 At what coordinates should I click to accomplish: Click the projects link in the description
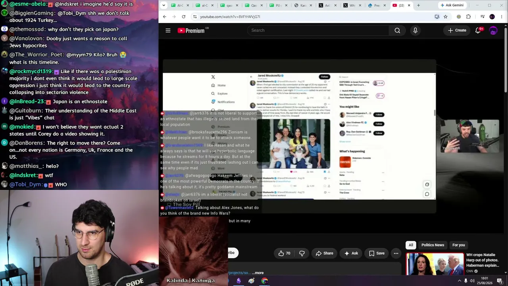point(239,273)
